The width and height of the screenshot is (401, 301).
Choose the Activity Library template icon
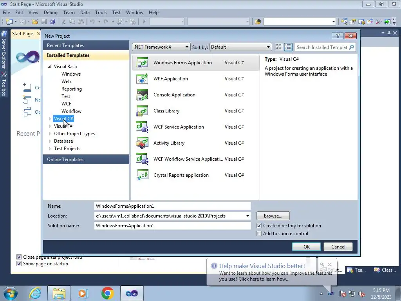(142, 143)
